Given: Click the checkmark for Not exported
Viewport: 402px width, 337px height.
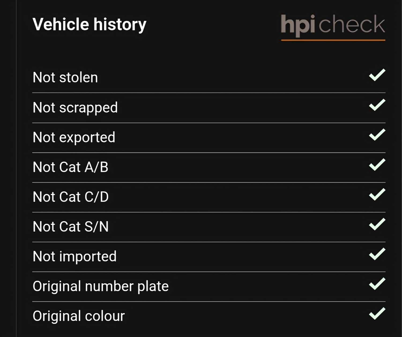Looking at the screenshot, I should [x=377, y=135].
